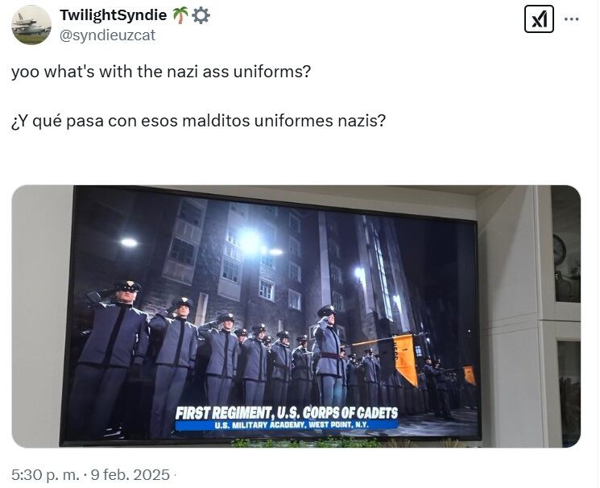This screenshot has height=488, width=600.
Task: Click the wall clock in photo
Action: tap(559, 250)
